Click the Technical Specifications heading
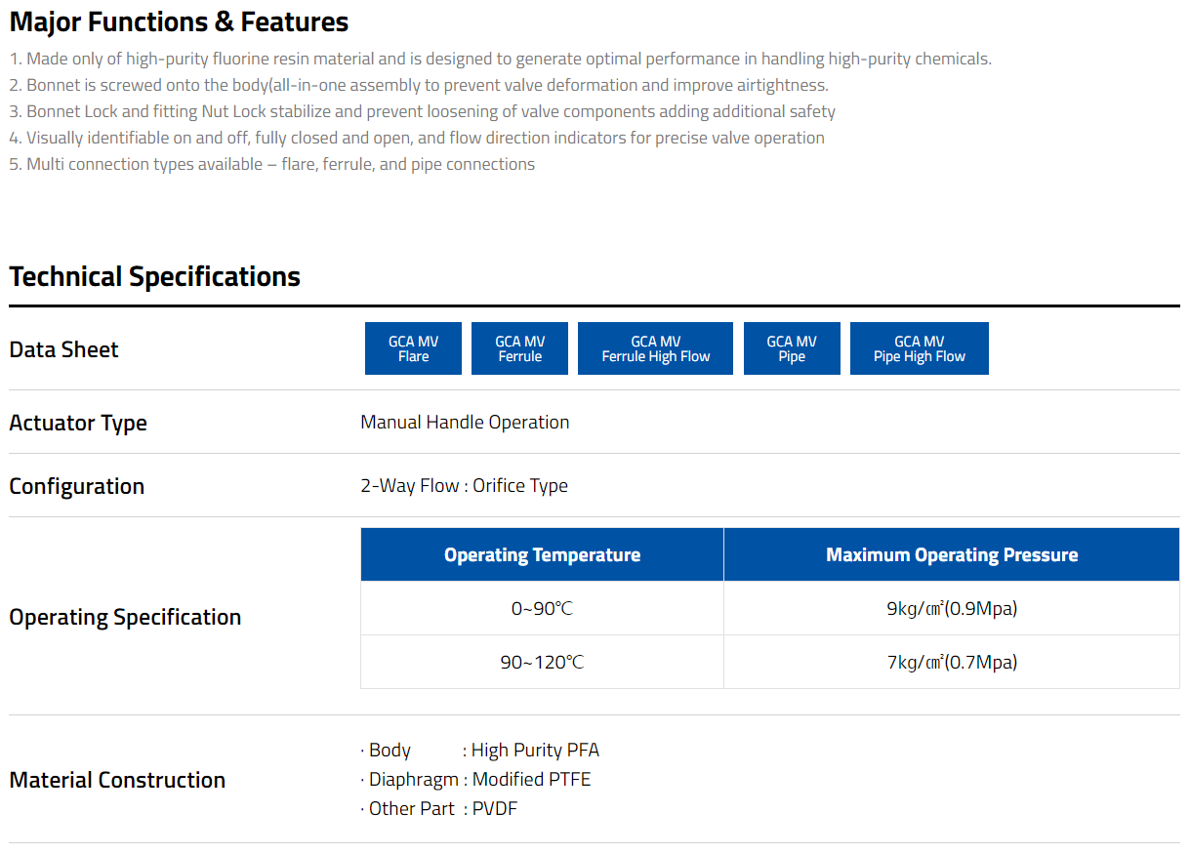The image size is (1190, 854). click(154, 277)
